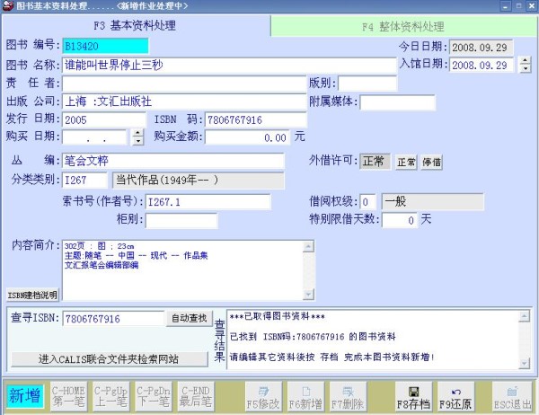Click the empty 柜别 field
539x415 pixels.
(x=181, y=221)
